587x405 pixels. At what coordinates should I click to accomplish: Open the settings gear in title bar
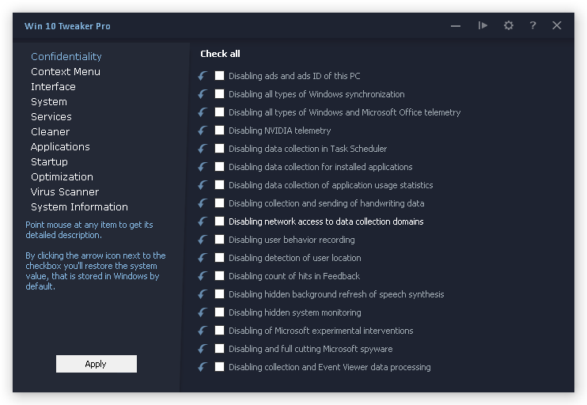click(x=509, y=25)
